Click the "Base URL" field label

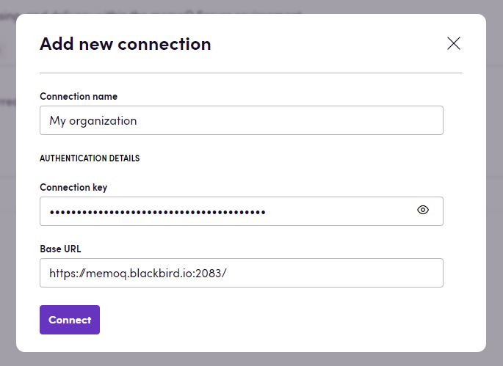60,249
